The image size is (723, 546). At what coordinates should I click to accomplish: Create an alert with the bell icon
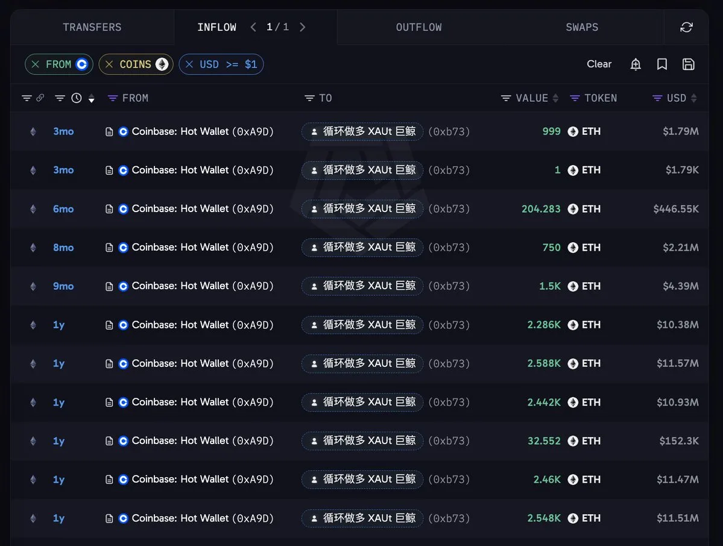coord(636,64)
